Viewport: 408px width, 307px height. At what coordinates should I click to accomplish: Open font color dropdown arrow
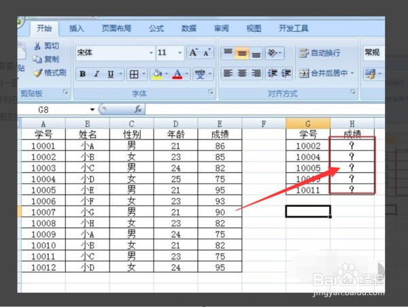click(x=186, y=74)
